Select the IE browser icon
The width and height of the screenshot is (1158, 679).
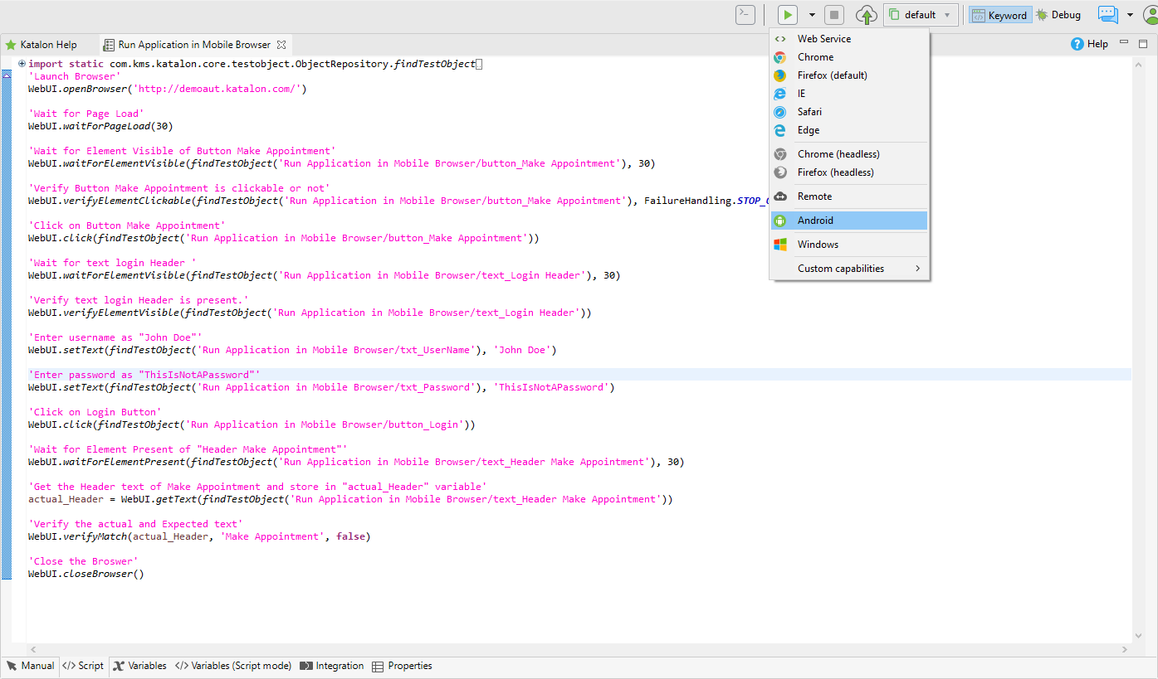click(781, 93)
